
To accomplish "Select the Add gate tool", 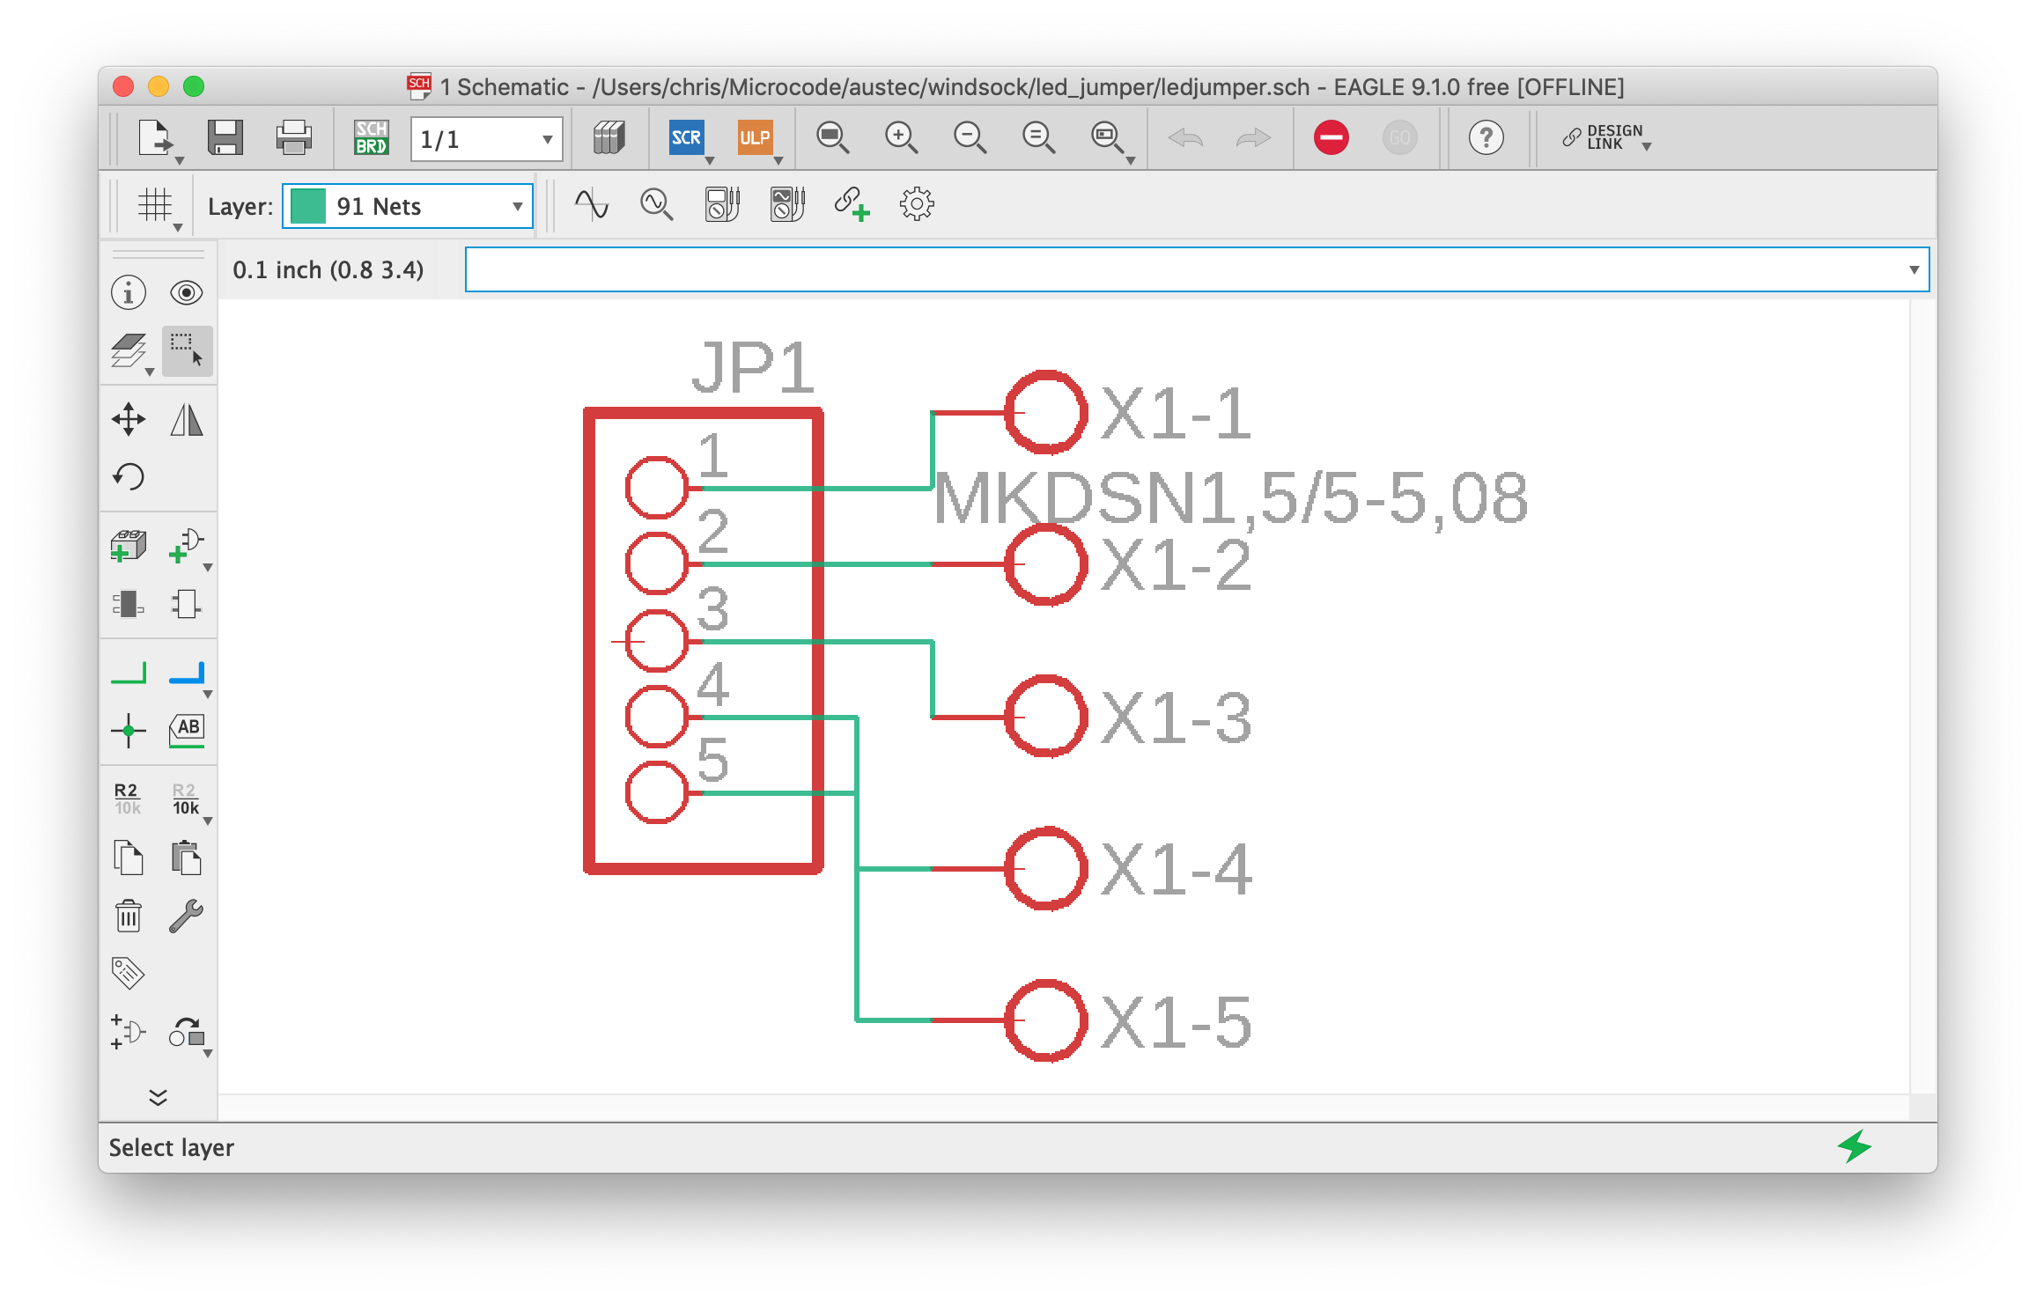I will tap(187, 546).
